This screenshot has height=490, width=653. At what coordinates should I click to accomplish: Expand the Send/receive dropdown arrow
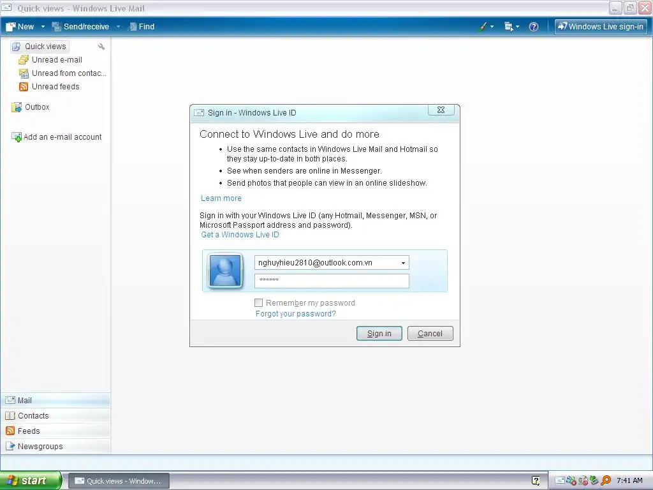pos(118,27)
